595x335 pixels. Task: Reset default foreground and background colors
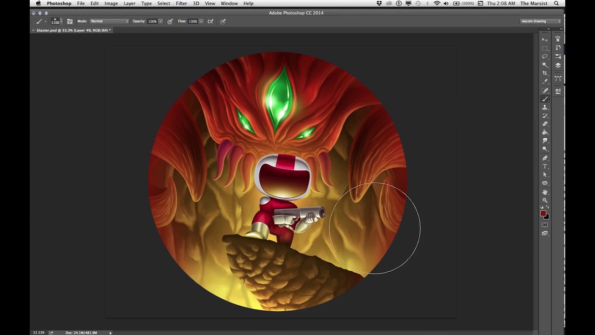(542, 207)
